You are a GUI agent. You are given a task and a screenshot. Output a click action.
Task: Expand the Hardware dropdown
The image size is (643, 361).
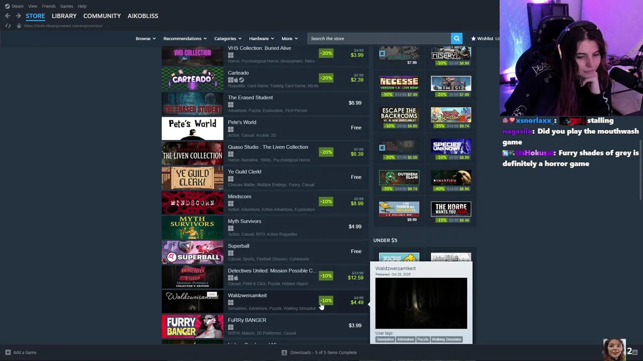(x=261, y=39)
